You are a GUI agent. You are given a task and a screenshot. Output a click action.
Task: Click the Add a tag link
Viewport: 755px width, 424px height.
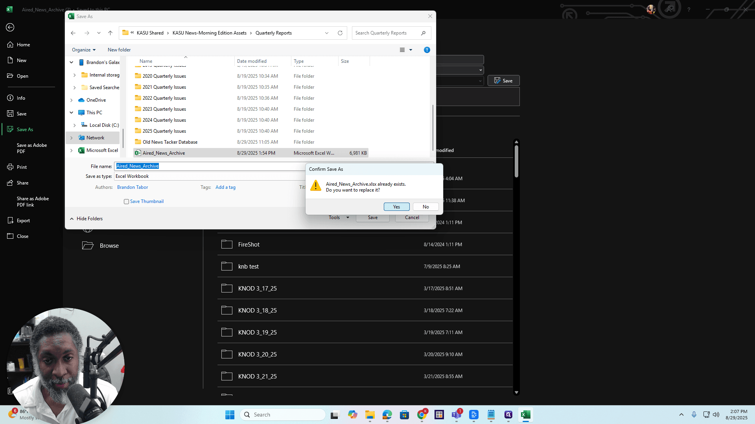click(x=225, y=187)
